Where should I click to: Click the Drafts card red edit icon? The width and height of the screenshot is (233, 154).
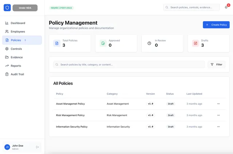coord(196,43)
